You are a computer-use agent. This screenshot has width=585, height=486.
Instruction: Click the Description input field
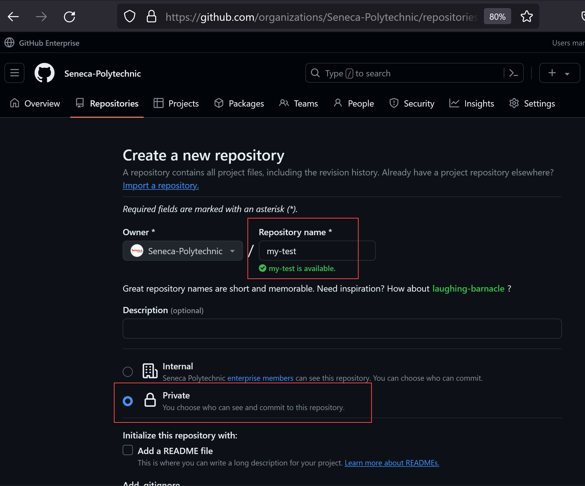(342, 329)
